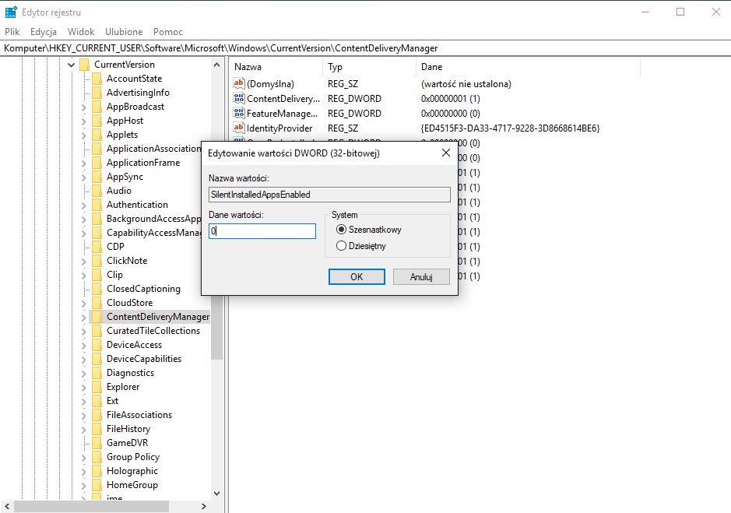Screen dimensions: 731x513
Task: Open the Plik menu
Action: (x=12, y=32)
